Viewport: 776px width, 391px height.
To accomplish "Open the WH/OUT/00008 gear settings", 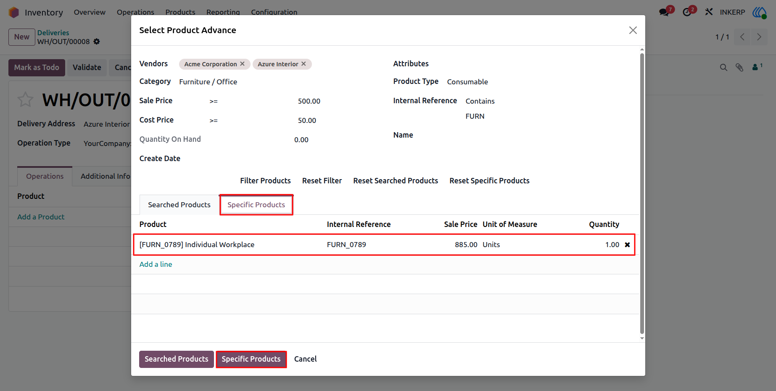I will [x=97, y=42].
